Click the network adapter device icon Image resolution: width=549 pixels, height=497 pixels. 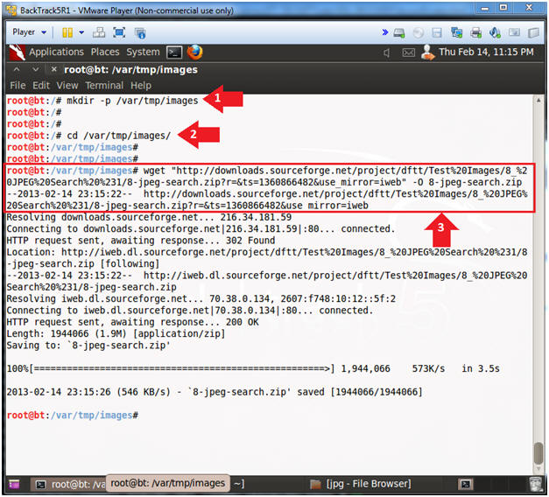tap(456, 33)
